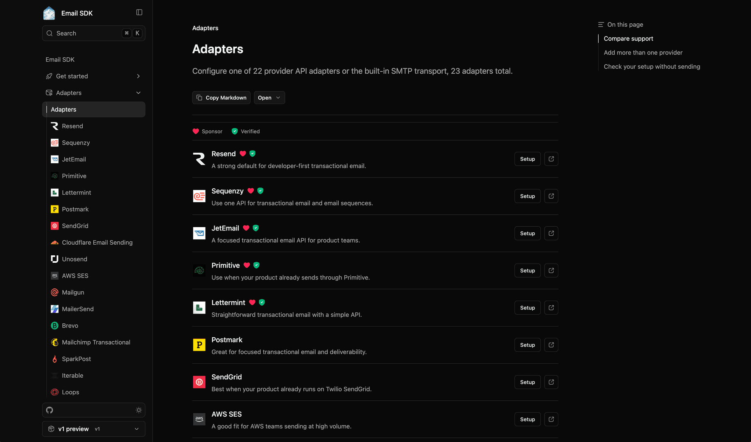Open AWS SES external link icon
Image resolution: width=751 pixels, height=442 pixels.
551,419
